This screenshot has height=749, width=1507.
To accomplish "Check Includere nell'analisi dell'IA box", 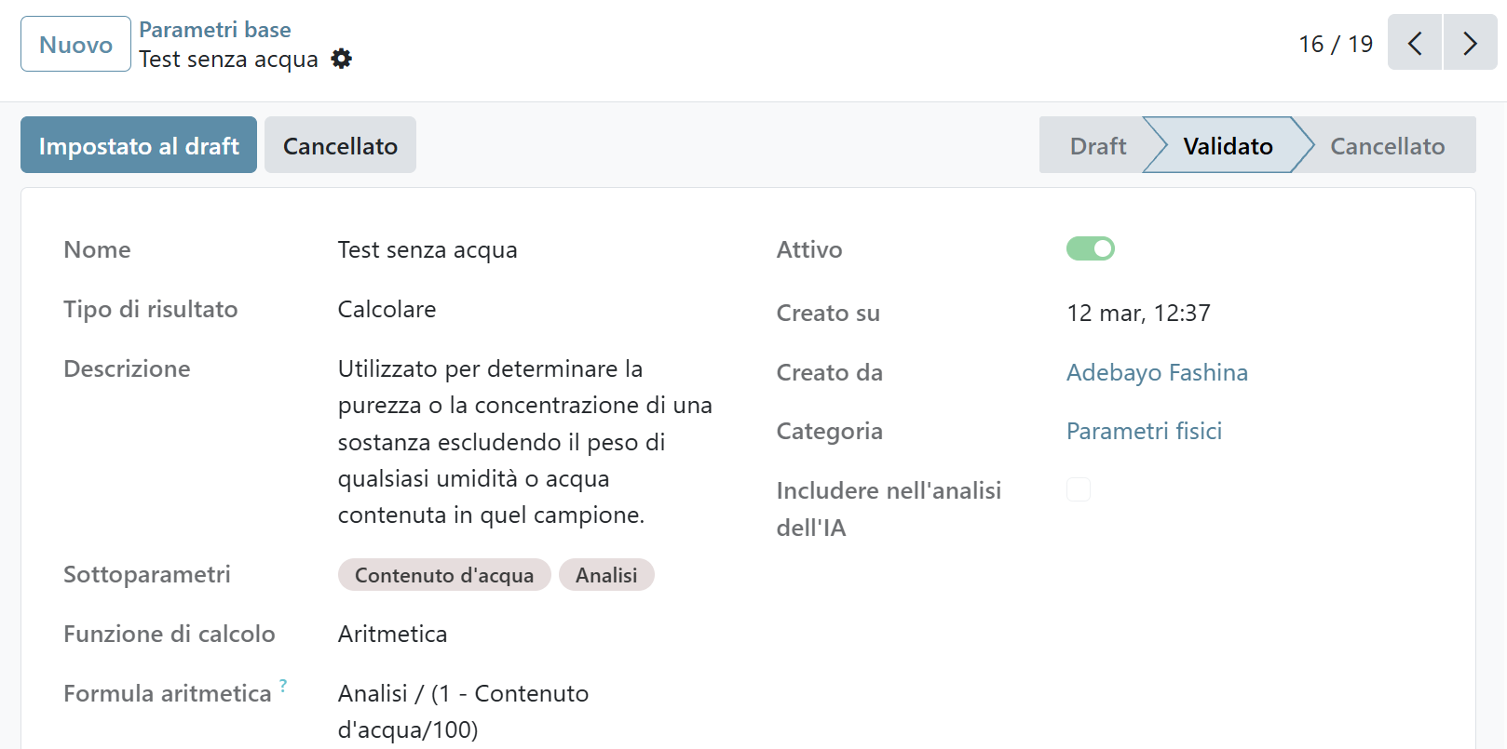I will click(x=1078, y=489).
